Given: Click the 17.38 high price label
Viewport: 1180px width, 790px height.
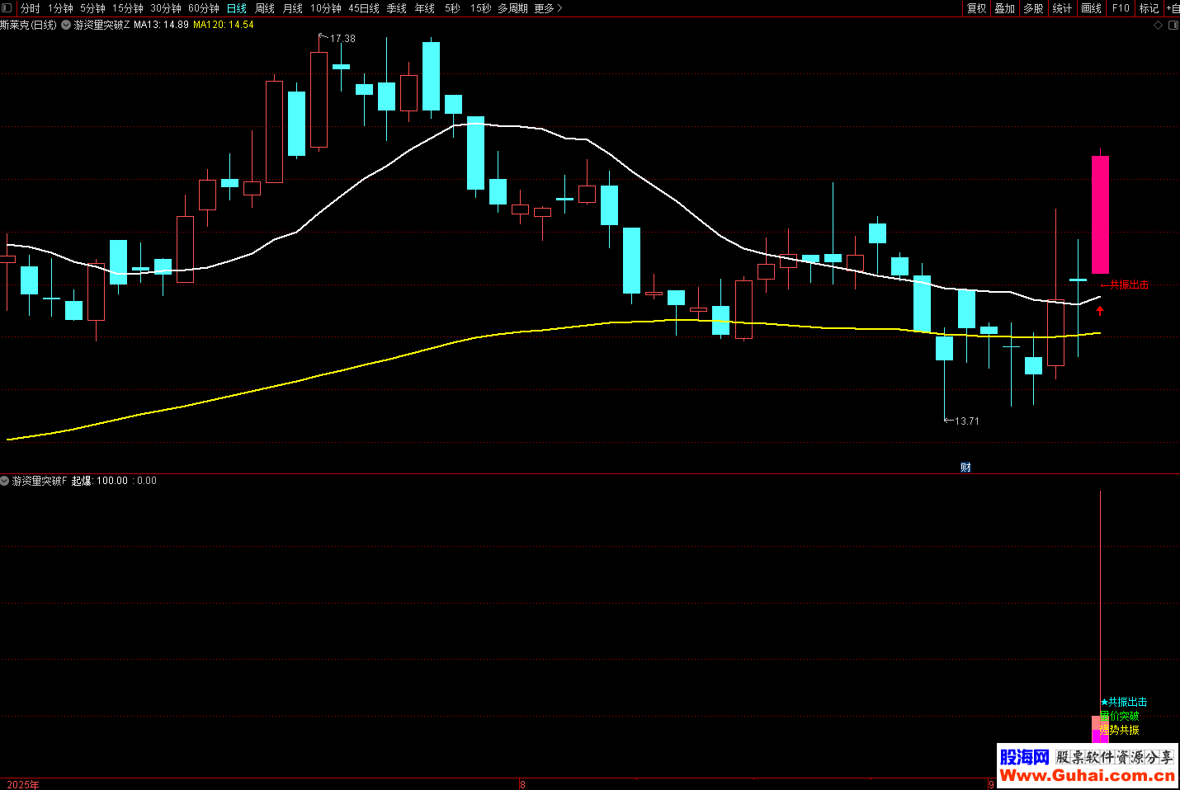Looking at the screenshot, I should pyautogui.click(x=342, y=39).
